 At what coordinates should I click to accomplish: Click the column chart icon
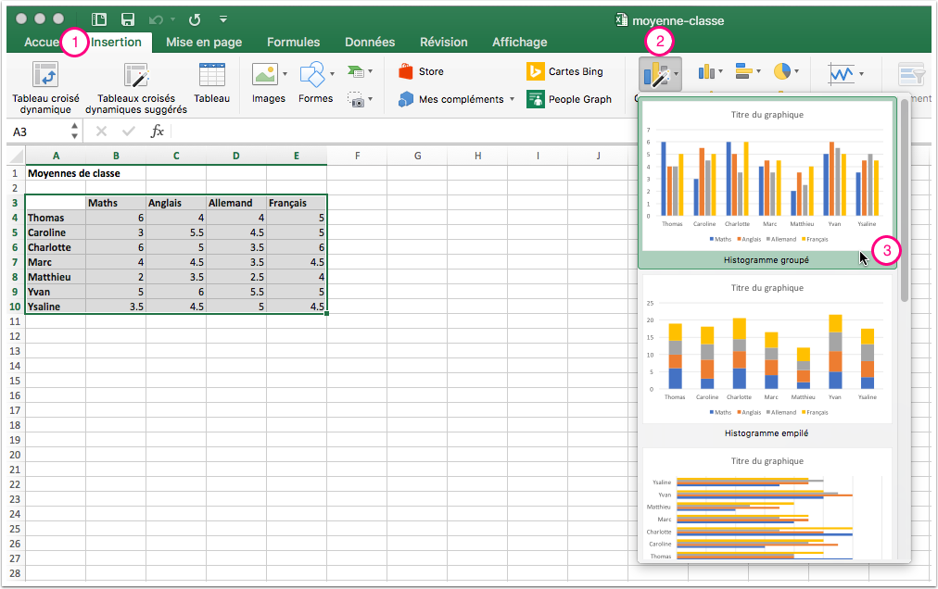[x=706, y=71]
